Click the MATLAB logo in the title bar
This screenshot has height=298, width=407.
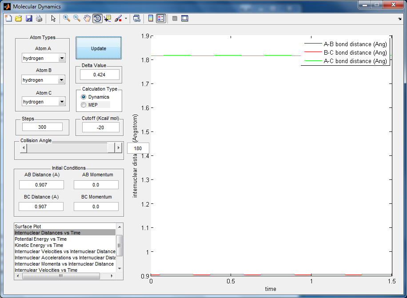point(7,7)
